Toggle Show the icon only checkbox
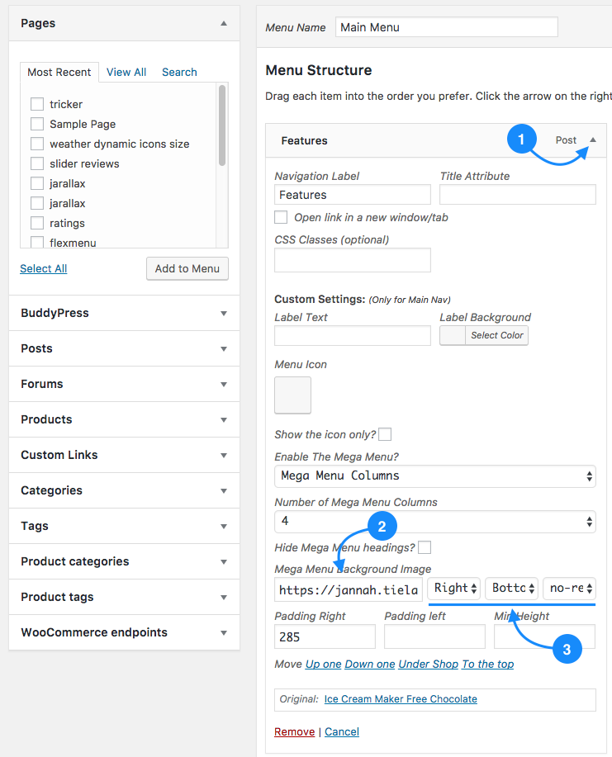The image size is (612, 757). [385, 434]
